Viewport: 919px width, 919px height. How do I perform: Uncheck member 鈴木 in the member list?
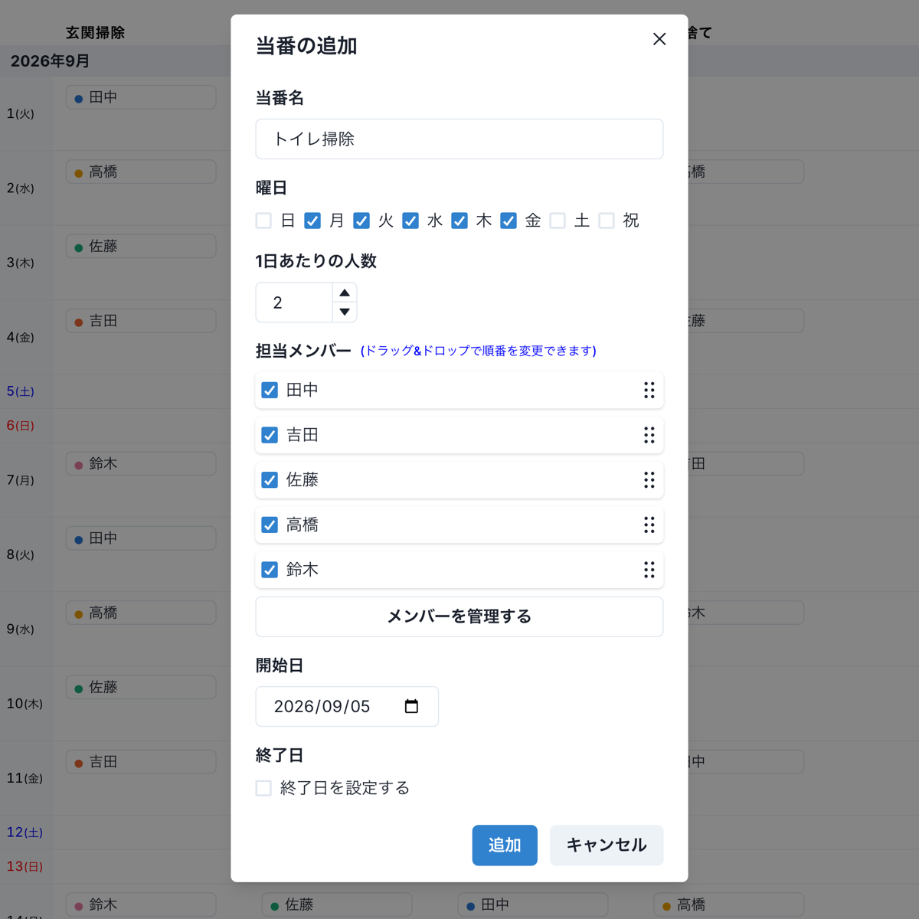pyautogui.click(x=270, y=570)
